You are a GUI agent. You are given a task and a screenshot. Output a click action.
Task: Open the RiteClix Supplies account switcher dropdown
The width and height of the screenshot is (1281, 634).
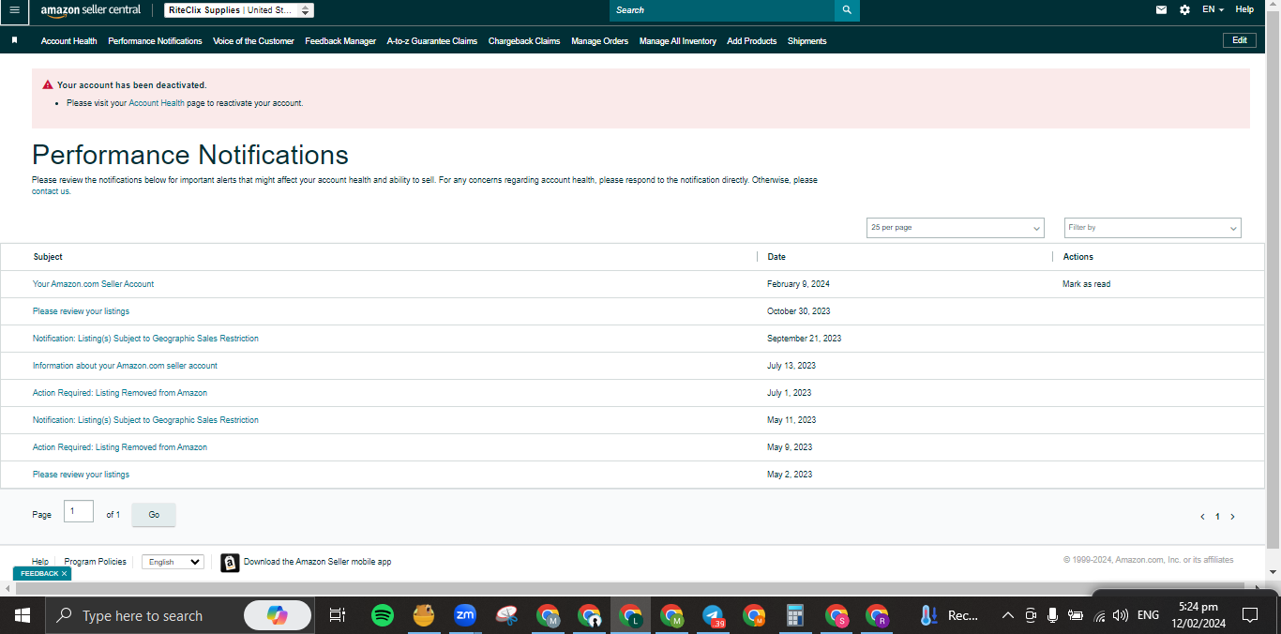click(239, 10)
